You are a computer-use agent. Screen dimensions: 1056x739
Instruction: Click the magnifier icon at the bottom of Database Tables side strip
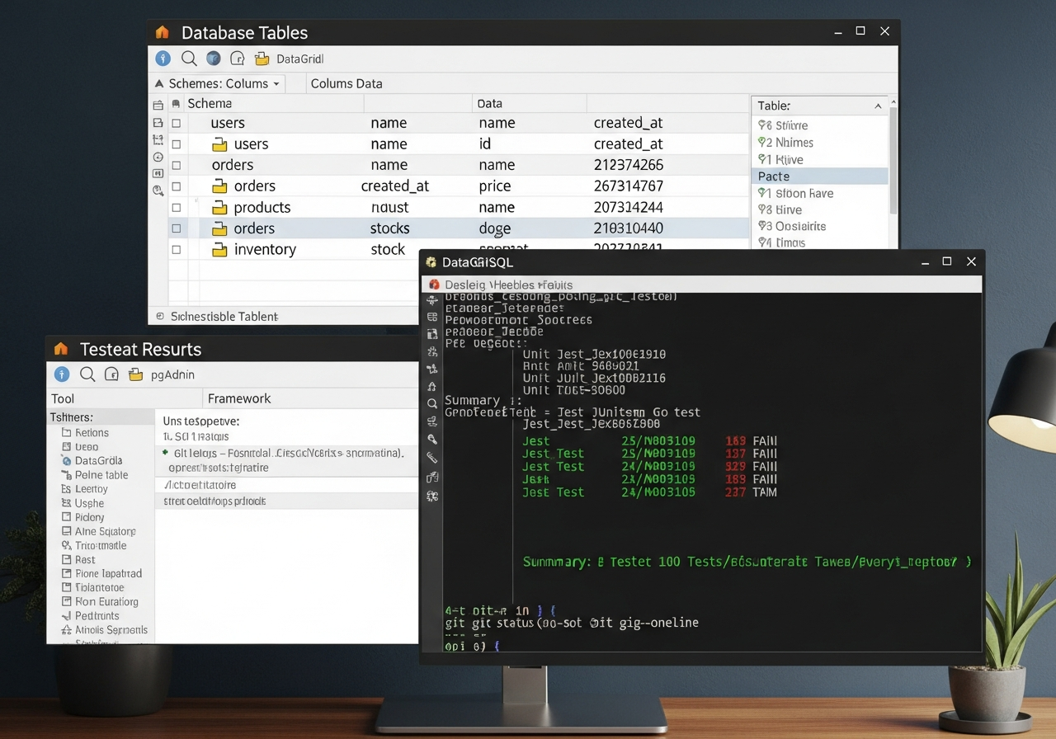click(x=158, y=191)
